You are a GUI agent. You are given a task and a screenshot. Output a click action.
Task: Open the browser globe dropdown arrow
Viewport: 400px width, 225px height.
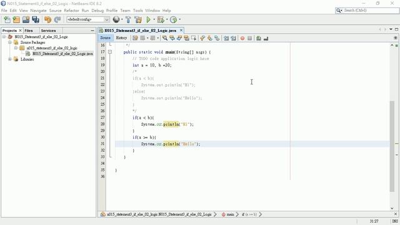point(122,19)
